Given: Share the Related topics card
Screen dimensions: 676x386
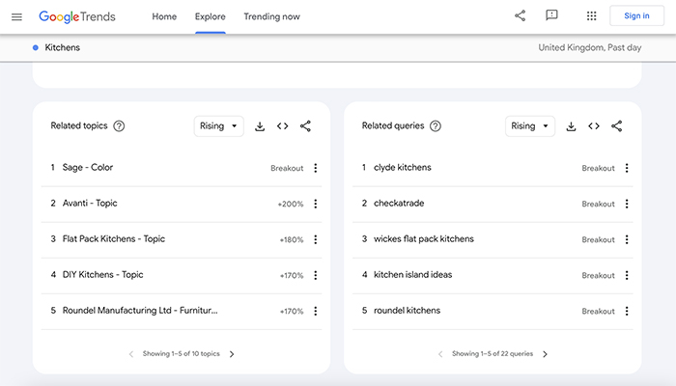Looking at the screenshot, I should [x=305, y=126].
